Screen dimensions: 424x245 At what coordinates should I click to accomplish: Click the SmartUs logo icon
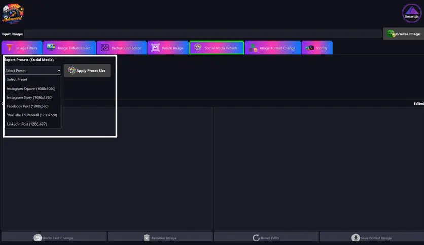[x=411, y=13]
